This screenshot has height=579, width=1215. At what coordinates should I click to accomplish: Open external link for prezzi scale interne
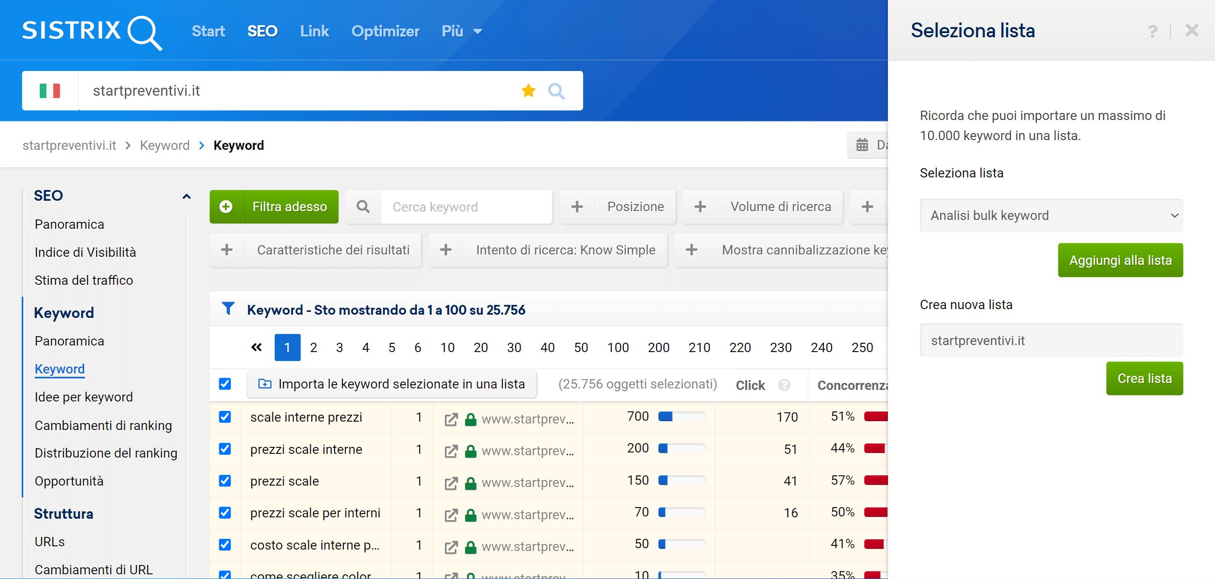click(x=451, y=451)
